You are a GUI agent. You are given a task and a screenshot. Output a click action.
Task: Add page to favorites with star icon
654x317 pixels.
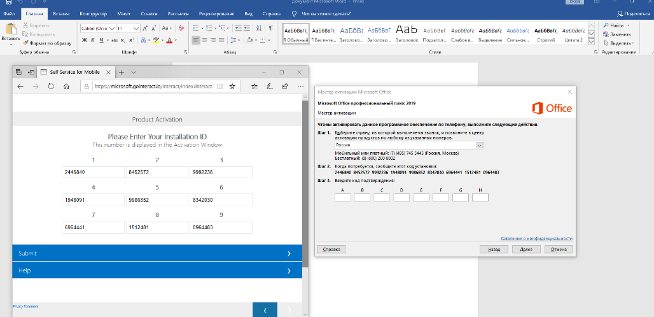pyautogui.click(x=232, y=87)
